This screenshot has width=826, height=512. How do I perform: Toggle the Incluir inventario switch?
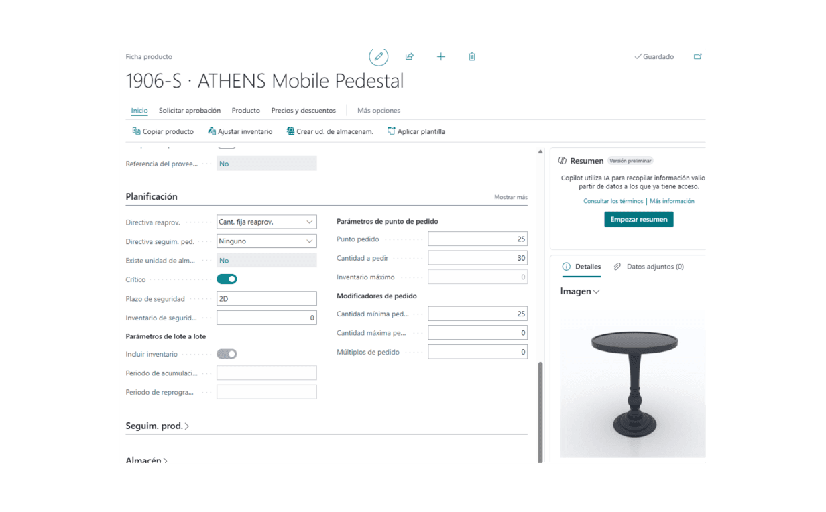(x=227, y=354)
